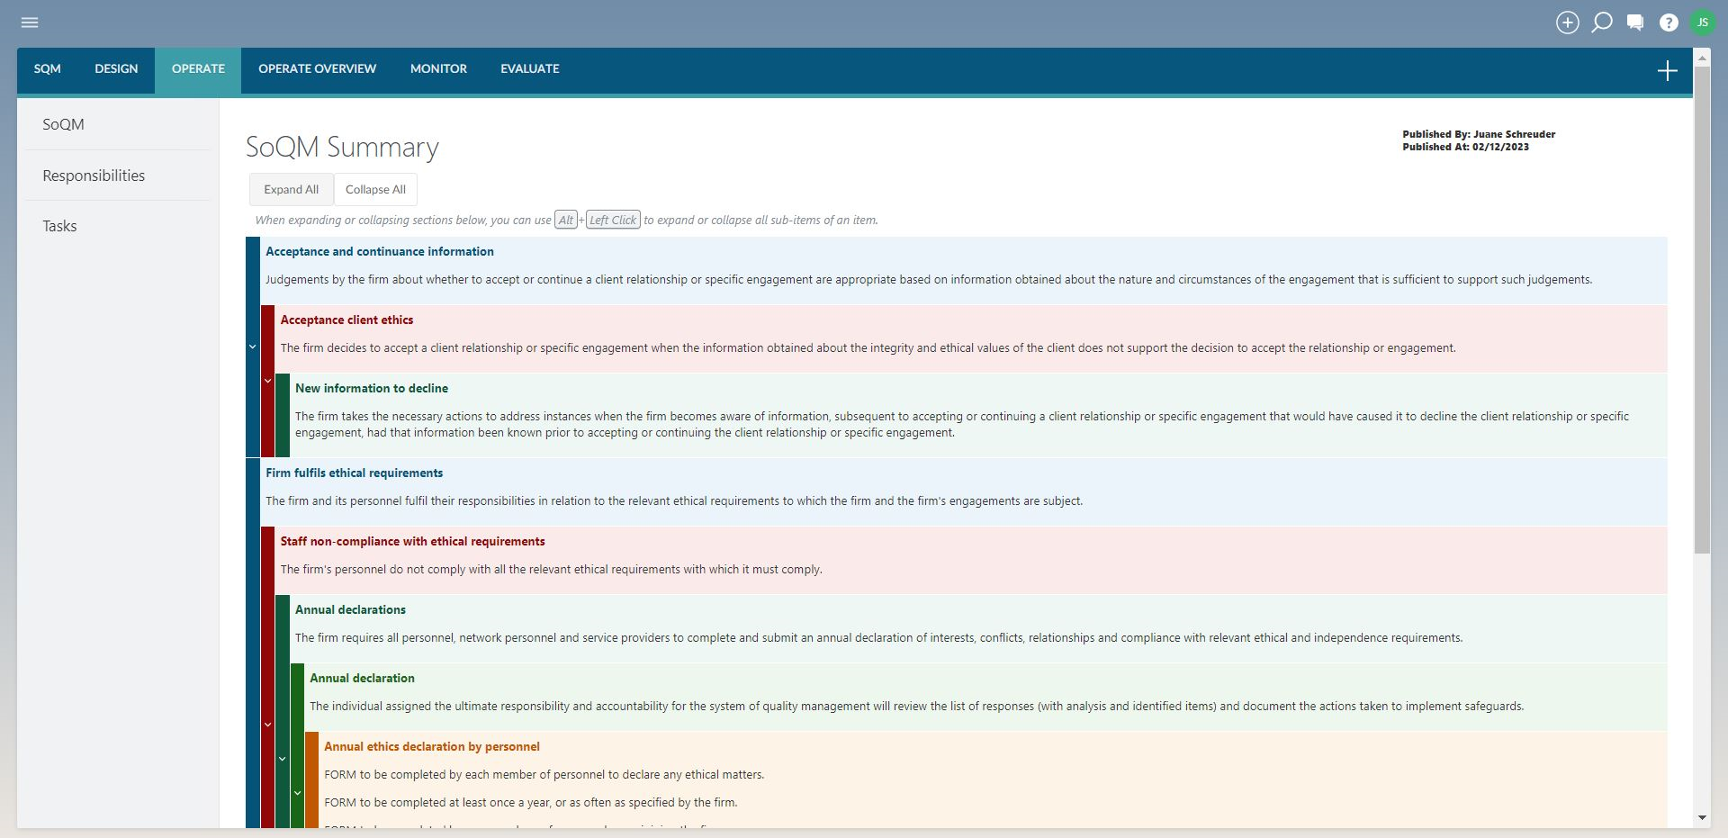1728x838 pixels.
Task: Open Tasks in the sidebar
Action: (x=59, y=226)
